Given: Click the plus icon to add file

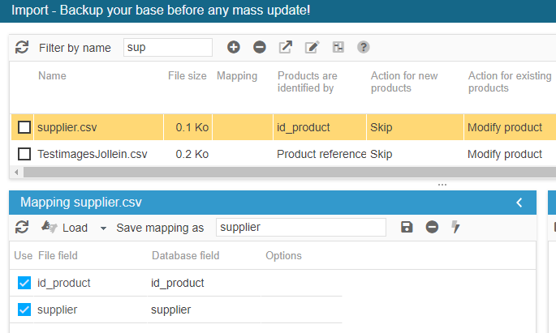Looking at the screenshot, I should [x=234, y=48].
